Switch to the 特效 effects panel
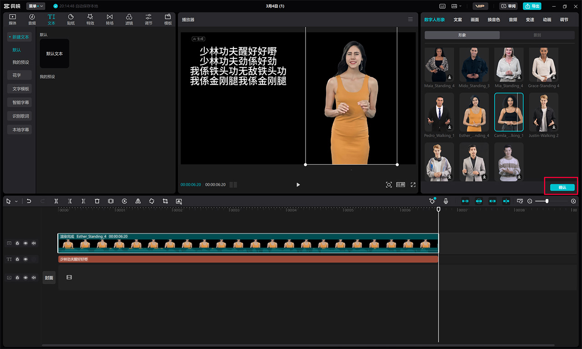Image resolution: width=582 pixels, height=349 pixels. point(90,19)
